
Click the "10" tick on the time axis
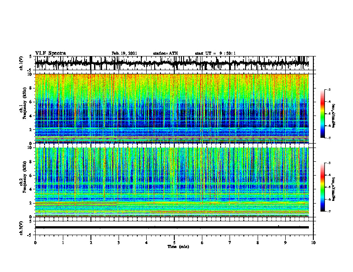pyautogui.click(x=313, y=243)
